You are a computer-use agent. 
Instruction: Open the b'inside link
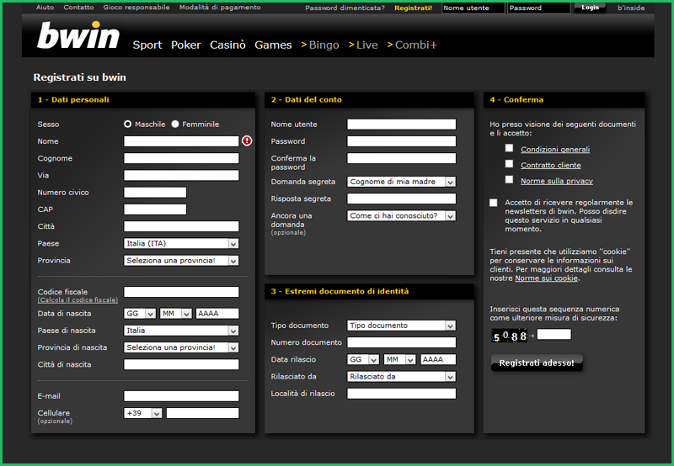pyautogui.click(x=631, y=8)
